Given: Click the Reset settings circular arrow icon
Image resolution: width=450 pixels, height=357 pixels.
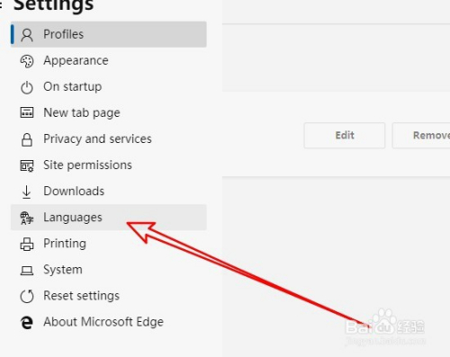Looking at the screenshot, I should pyautogui.click(x=27, y=296).
